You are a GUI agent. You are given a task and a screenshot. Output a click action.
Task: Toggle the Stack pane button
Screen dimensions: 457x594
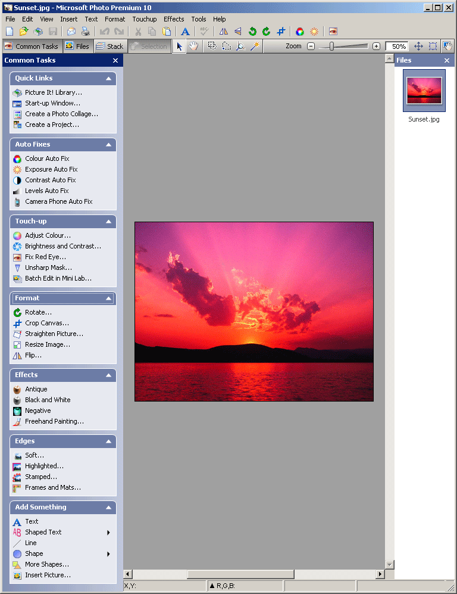110,46
